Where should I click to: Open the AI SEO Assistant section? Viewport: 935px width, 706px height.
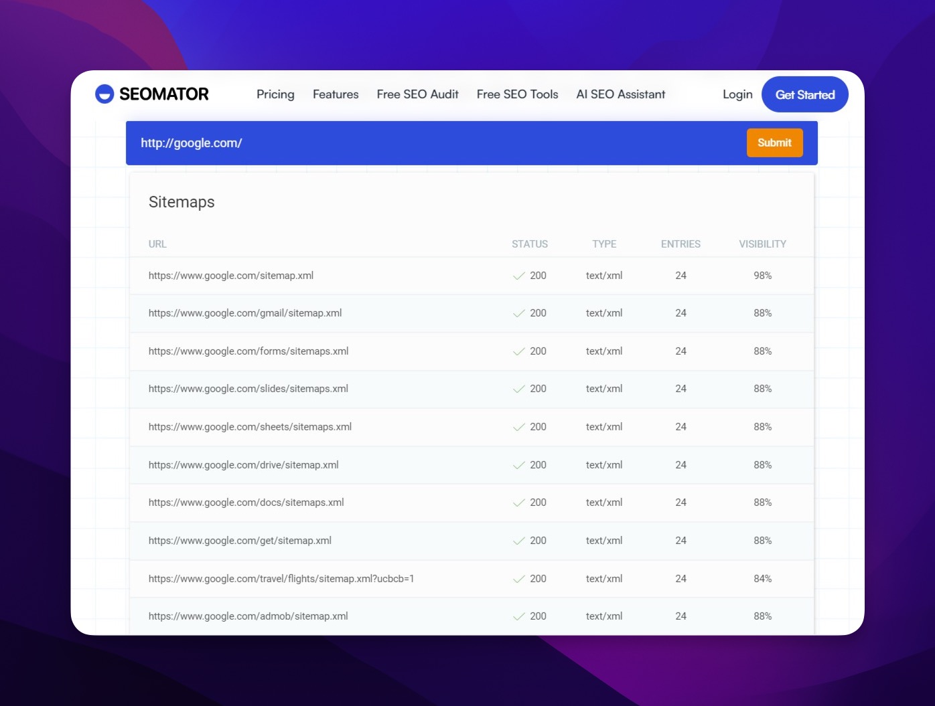click(620, 94)
